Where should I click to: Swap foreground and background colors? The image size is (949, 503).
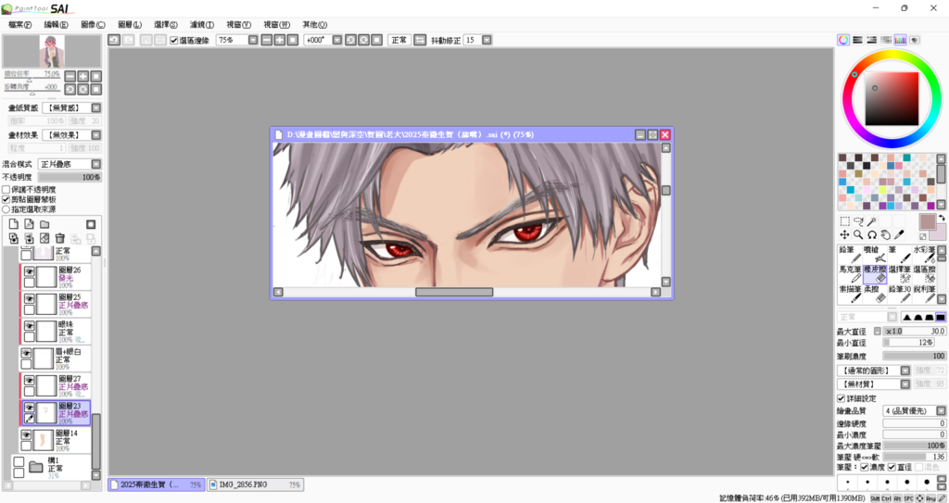tap(942, 218)
